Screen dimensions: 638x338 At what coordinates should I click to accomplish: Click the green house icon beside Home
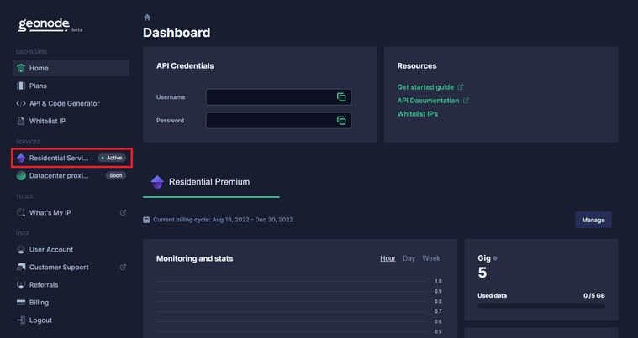21,68
